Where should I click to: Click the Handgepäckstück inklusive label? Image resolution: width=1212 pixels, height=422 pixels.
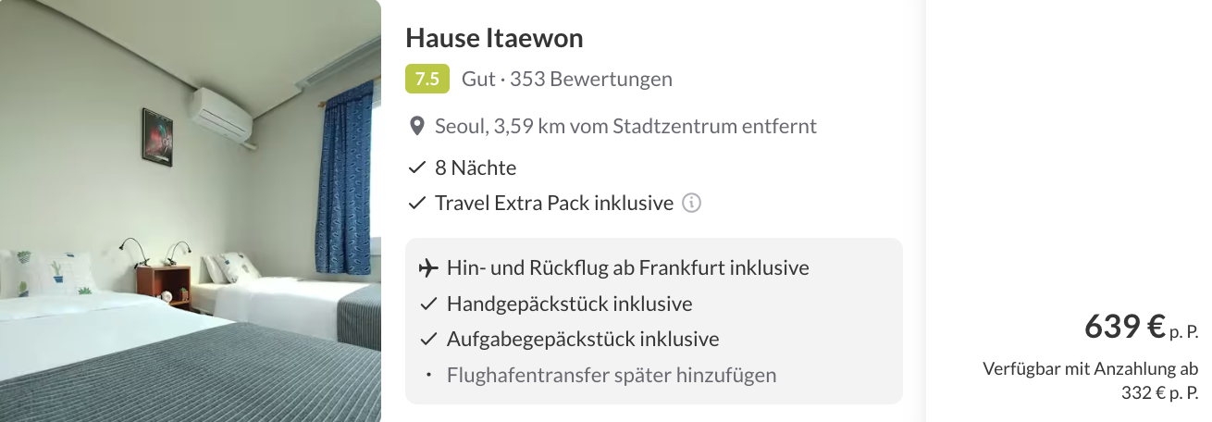point(569,304)
